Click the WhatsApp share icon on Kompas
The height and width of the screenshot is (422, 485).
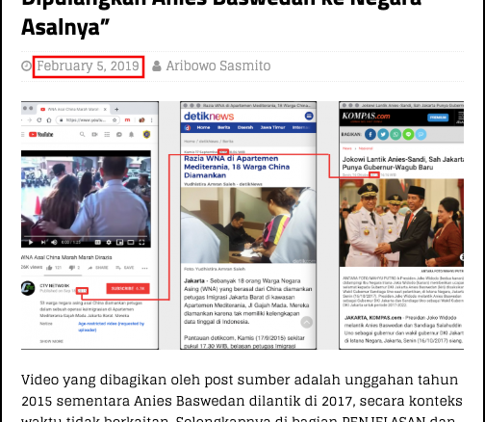coord(396,134)
